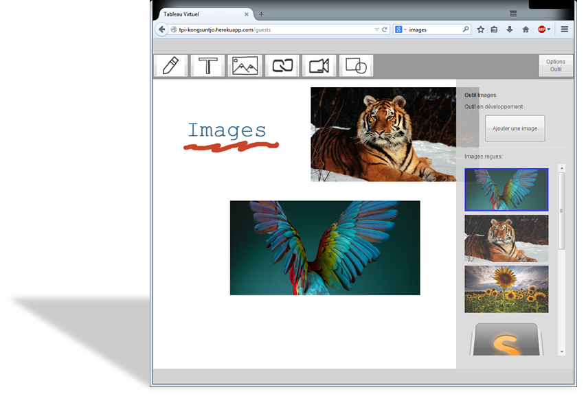Open the Firefox hamburger menu
Screen dimensions: 586x396
tap(565, 30)
